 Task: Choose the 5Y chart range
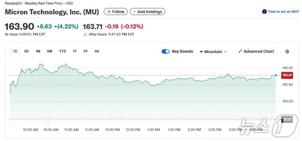(x=85, y=51)
